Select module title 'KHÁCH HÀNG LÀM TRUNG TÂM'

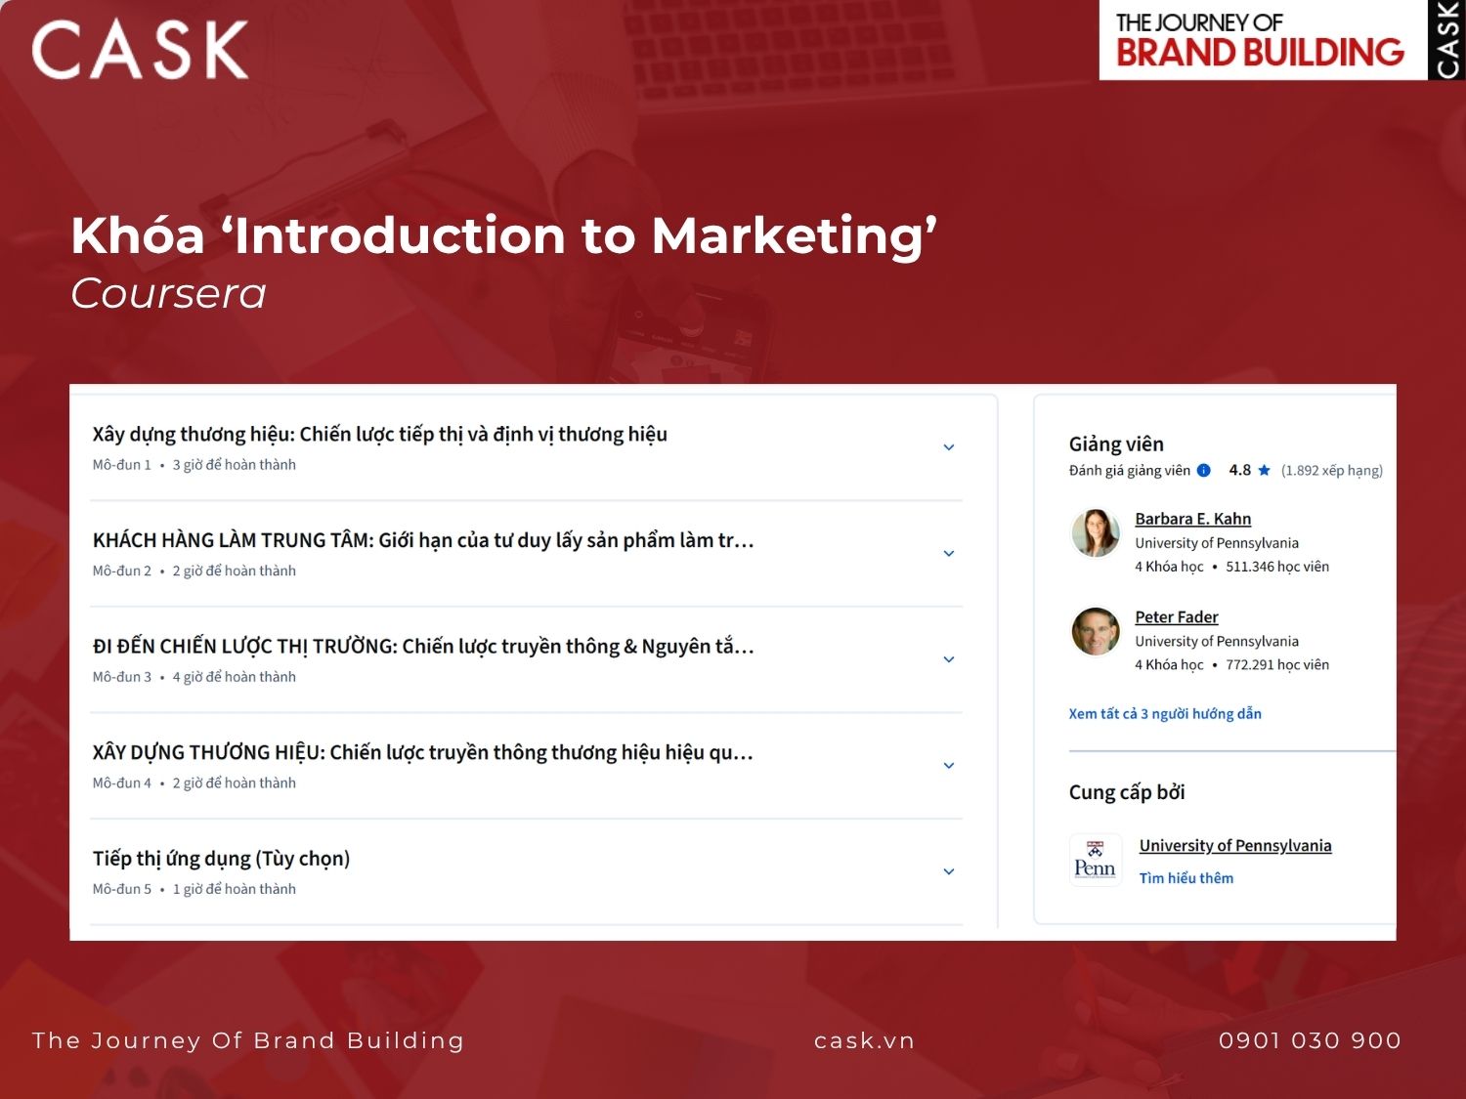tap(423, 540)
